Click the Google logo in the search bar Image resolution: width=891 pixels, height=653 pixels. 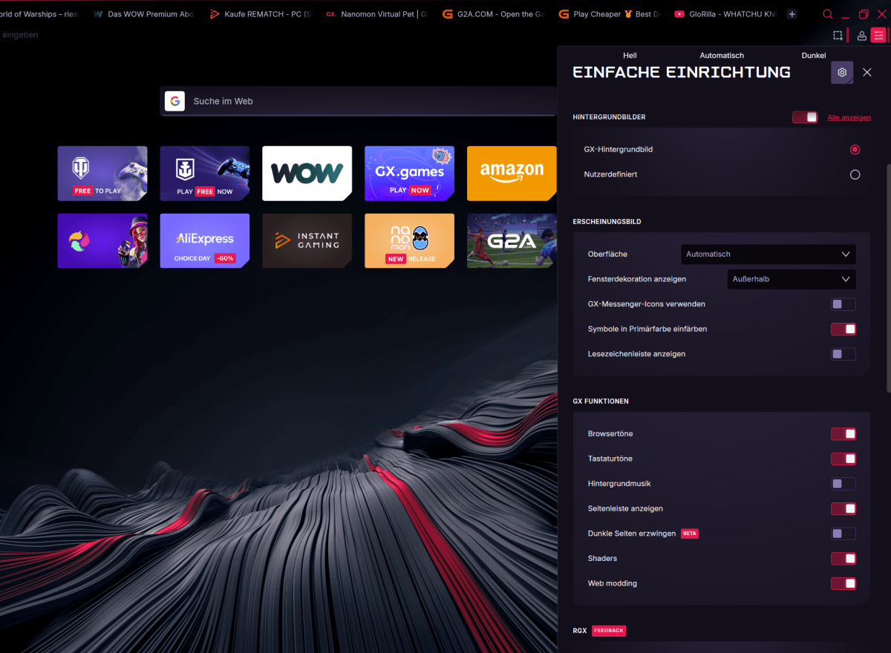pyautogui.click(x=174, y=101)
